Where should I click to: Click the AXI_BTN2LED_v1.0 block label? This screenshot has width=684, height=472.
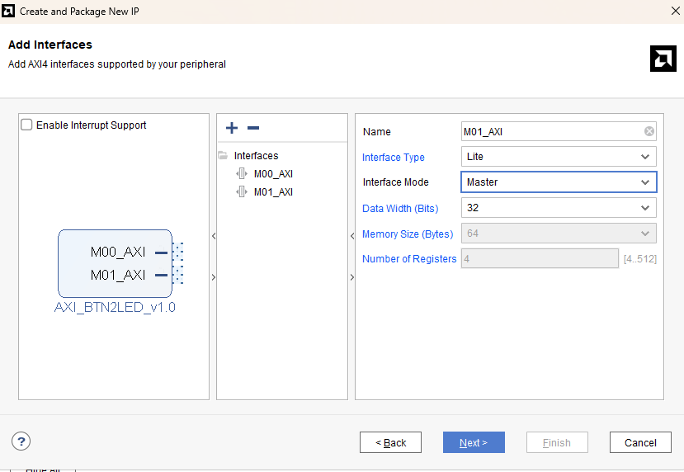tap(115, 308)
